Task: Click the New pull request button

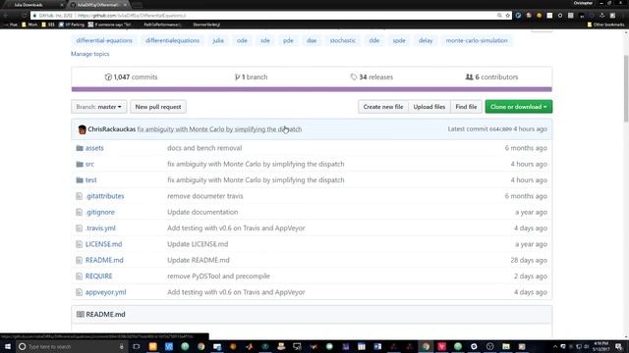Action: (x=158, y=107)
